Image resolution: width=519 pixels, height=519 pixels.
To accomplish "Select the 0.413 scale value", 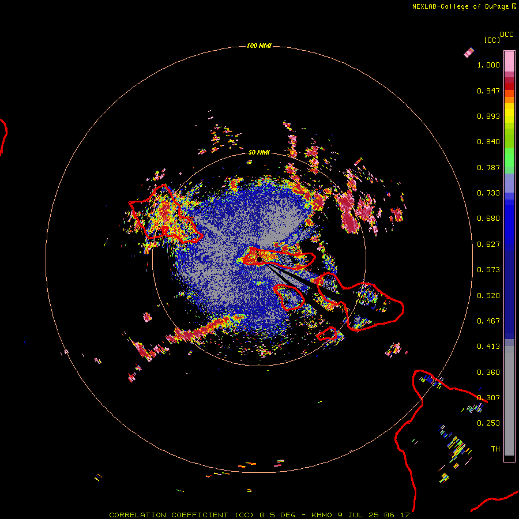I will pyautogui.click(x=488, y=347).
